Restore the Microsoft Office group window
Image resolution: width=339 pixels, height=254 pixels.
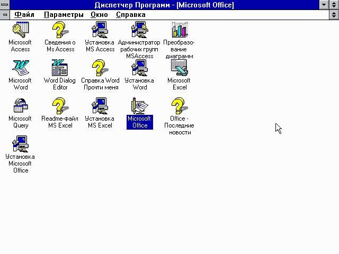tap(334, 15)
